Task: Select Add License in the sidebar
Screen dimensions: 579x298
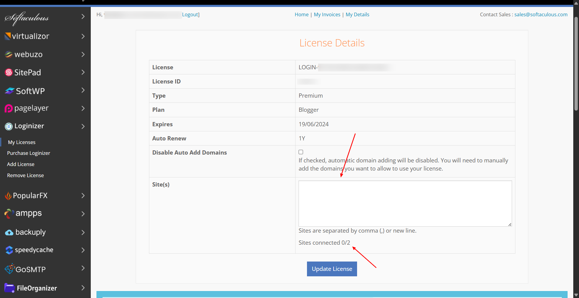Action: coord(21,164)
